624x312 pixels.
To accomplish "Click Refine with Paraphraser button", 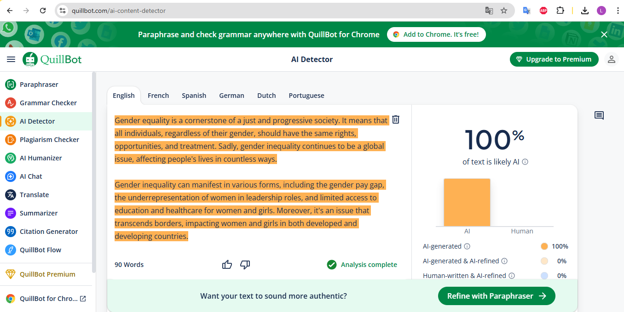I will pyautogui.click(x=497, y=296).
